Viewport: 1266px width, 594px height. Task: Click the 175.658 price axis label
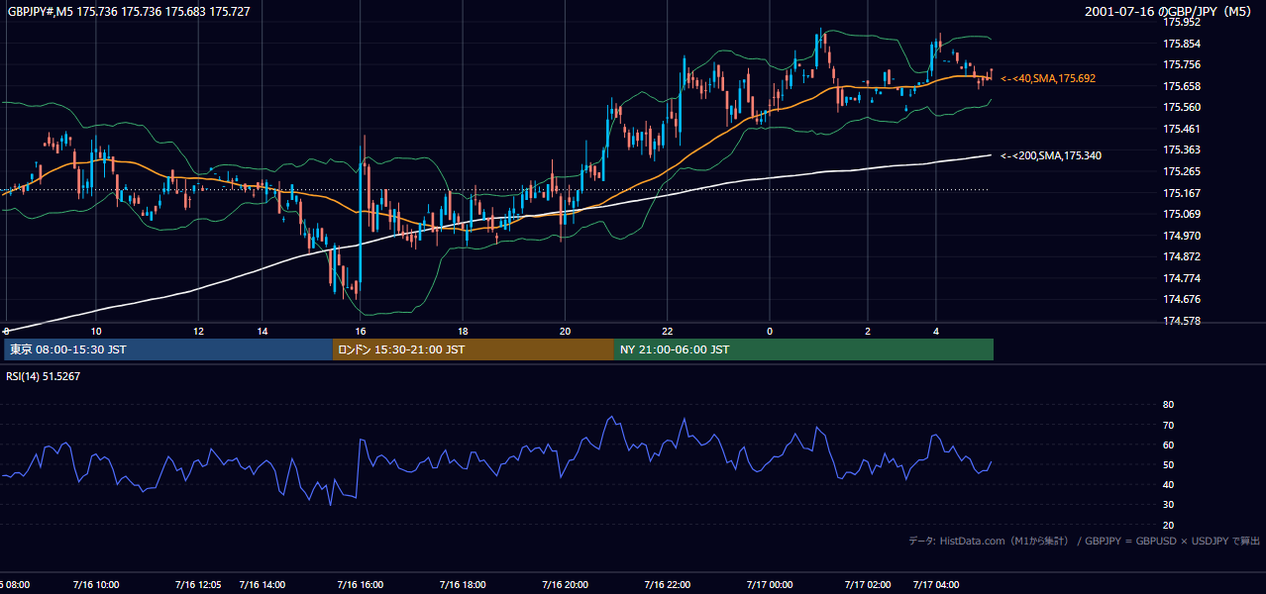(1182, 86)
